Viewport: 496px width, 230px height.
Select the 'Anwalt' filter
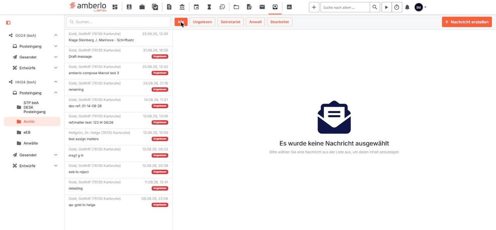tap(255, 22)
